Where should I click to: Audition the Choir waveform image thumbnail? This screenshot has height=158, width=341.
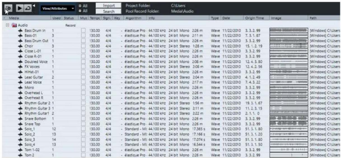pyautogui.click(x=288, y=46)
